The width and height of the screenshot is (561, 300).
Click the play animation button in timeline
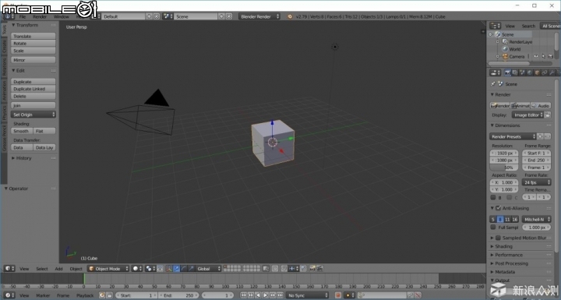(x=265, y=295)
